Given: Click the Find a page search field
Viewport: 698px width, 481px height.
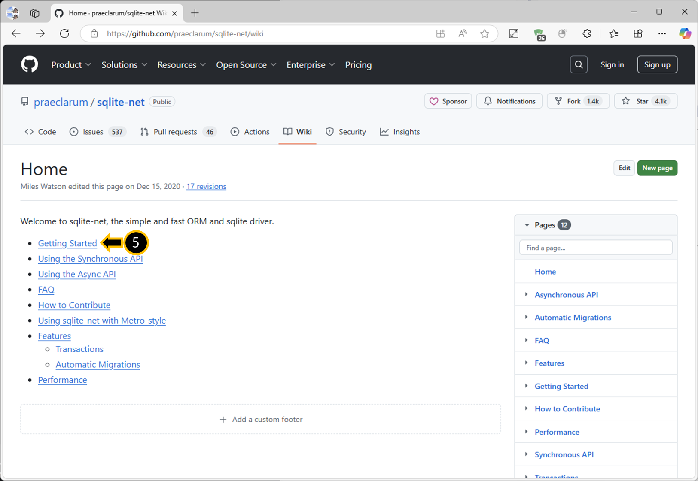Looking at the screenshot, I should (596, 248).
